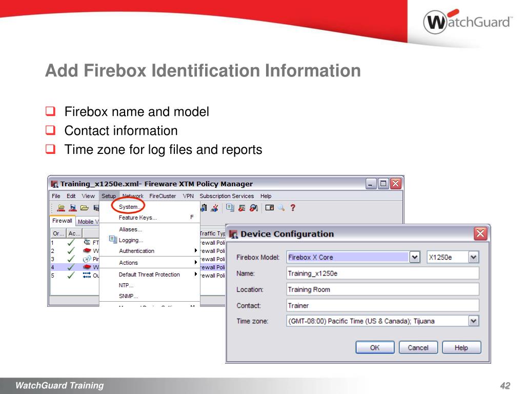This screenshot has height=394, width=525.
Task: Toggle the green checkmark in policy row 4
Action: point(71,267)
